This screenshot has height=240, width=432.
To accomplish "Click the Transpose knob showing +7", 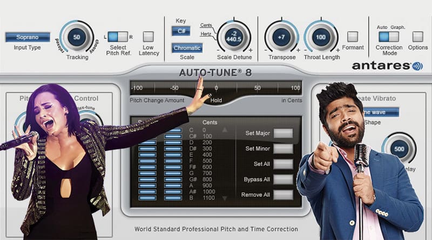I will (x=281, y=37).
